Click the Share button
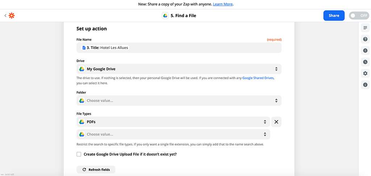Viewport: 371px width, 176px height. 334,16
